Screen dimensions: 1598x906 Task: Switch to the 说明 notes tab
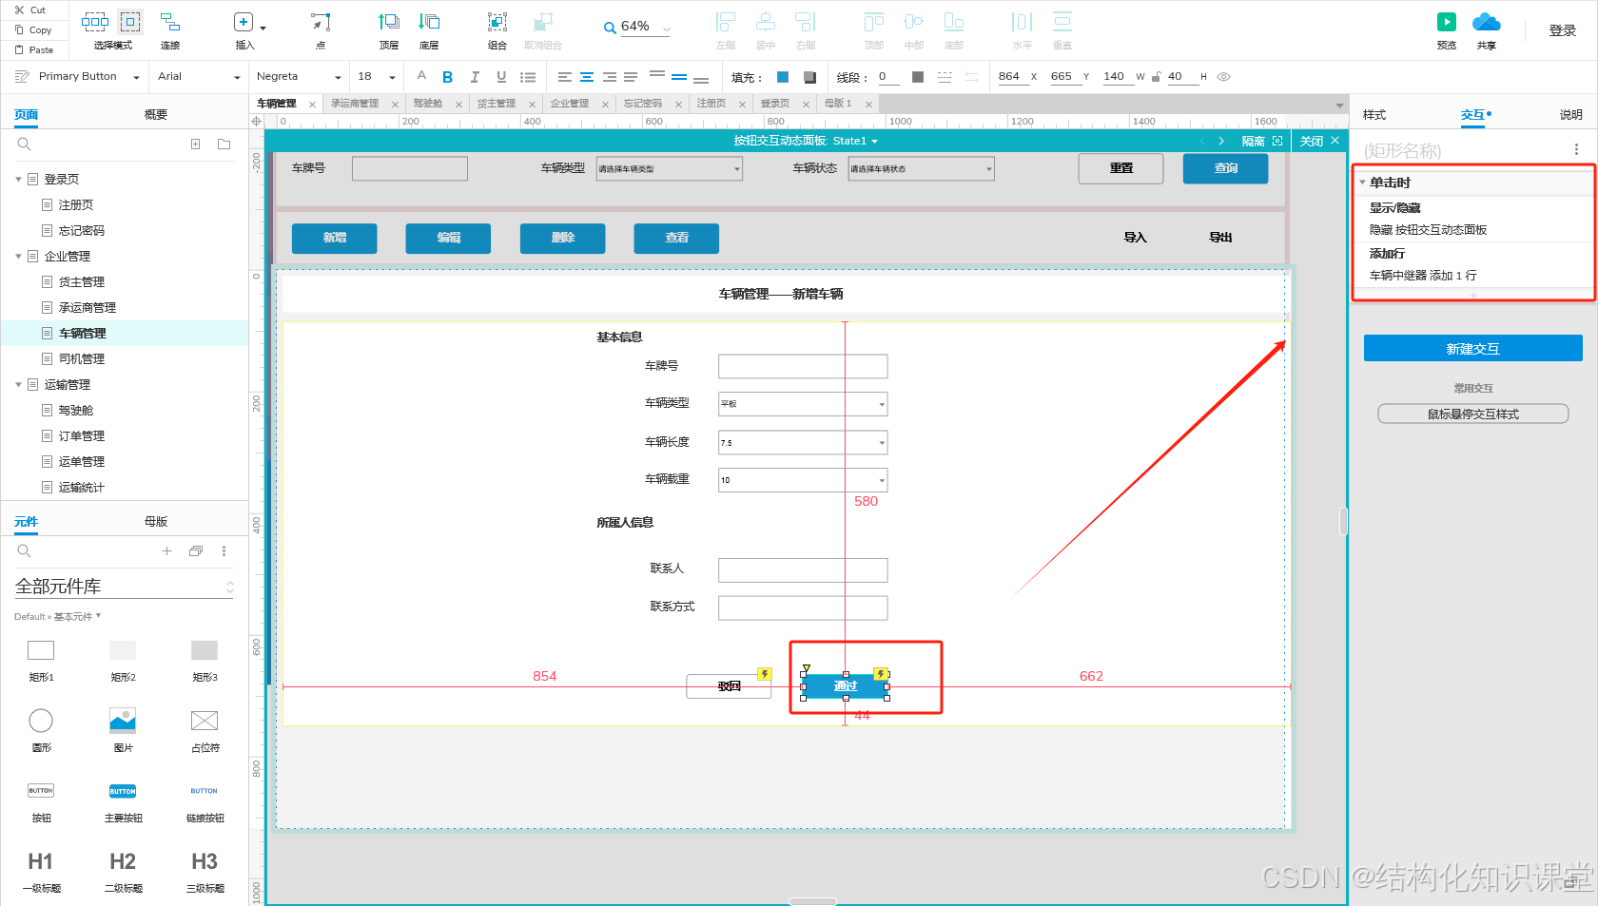tap(1570, 115)
